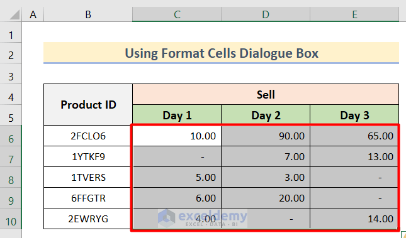Select row 4 header
Screen dimensions: 406x238
[11, 94]
